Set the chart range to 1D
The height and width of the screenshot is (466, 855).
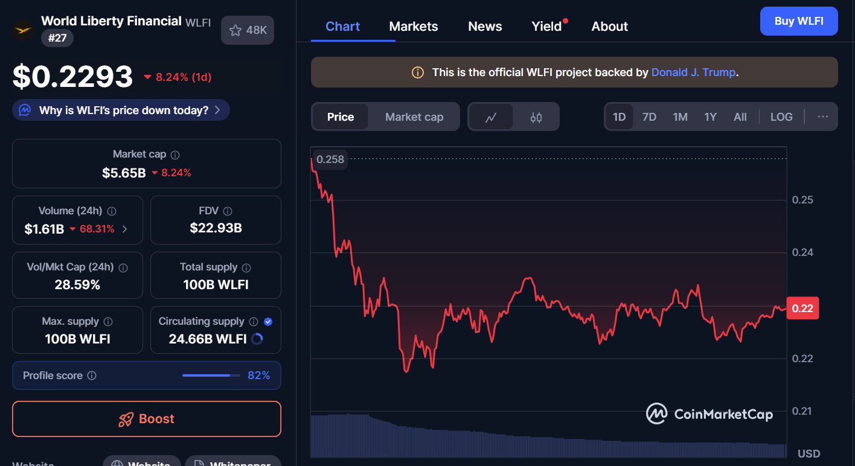[620, 117]
